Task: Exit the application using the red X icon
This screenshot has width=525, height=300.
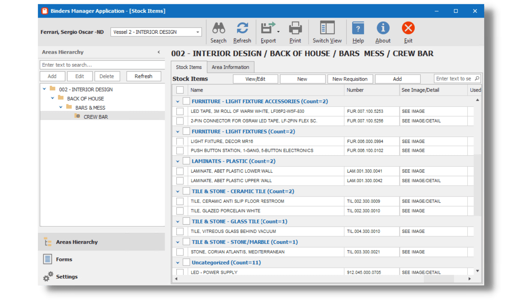Action: click(x=408, y=32)
